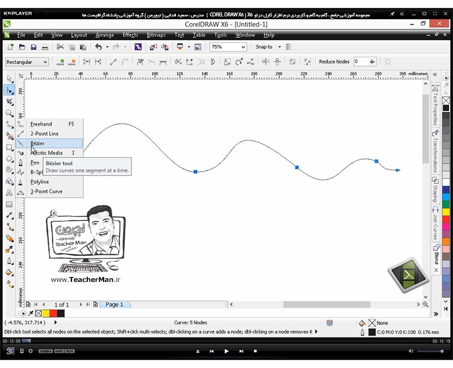
Task: Switch to Page 1 tab
Action: pyautogui.click(x=114, y=305)
